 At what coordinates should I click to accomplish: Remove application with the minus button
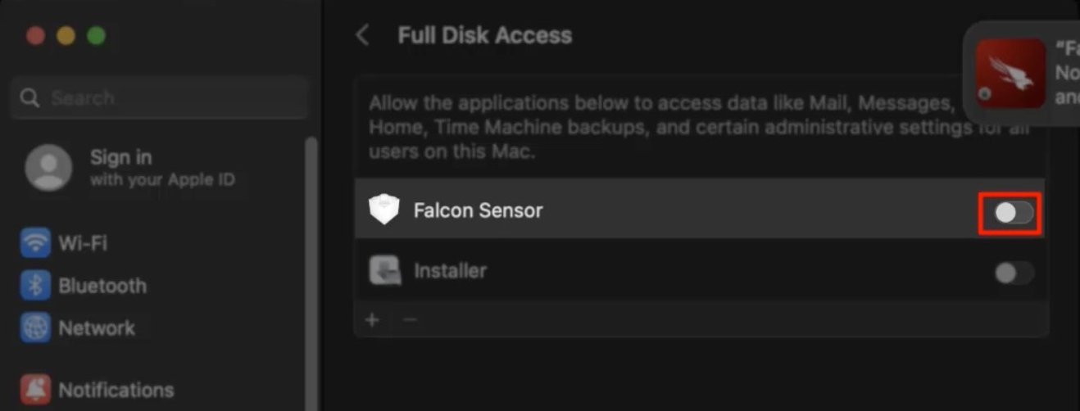[410, 319]
